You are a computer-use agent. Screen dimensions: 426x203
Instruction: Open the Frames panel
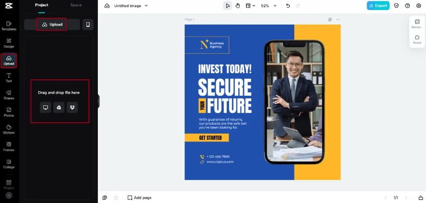9,147
